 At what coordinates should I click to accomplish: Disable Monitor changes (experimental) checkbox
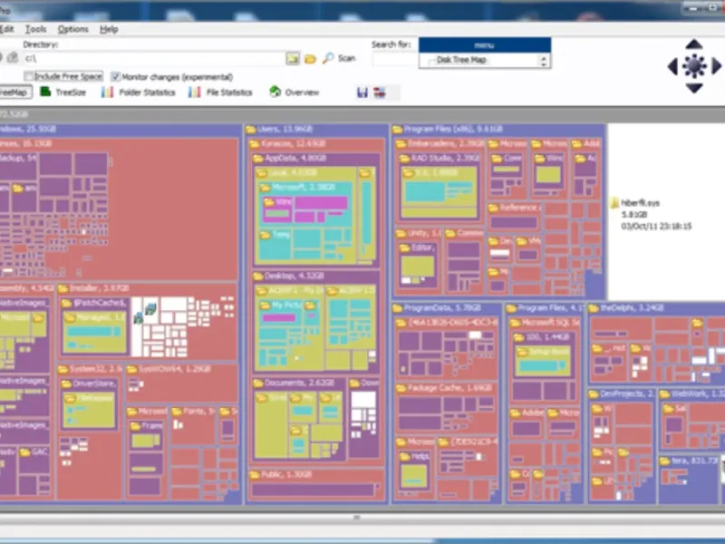point(116,76)
